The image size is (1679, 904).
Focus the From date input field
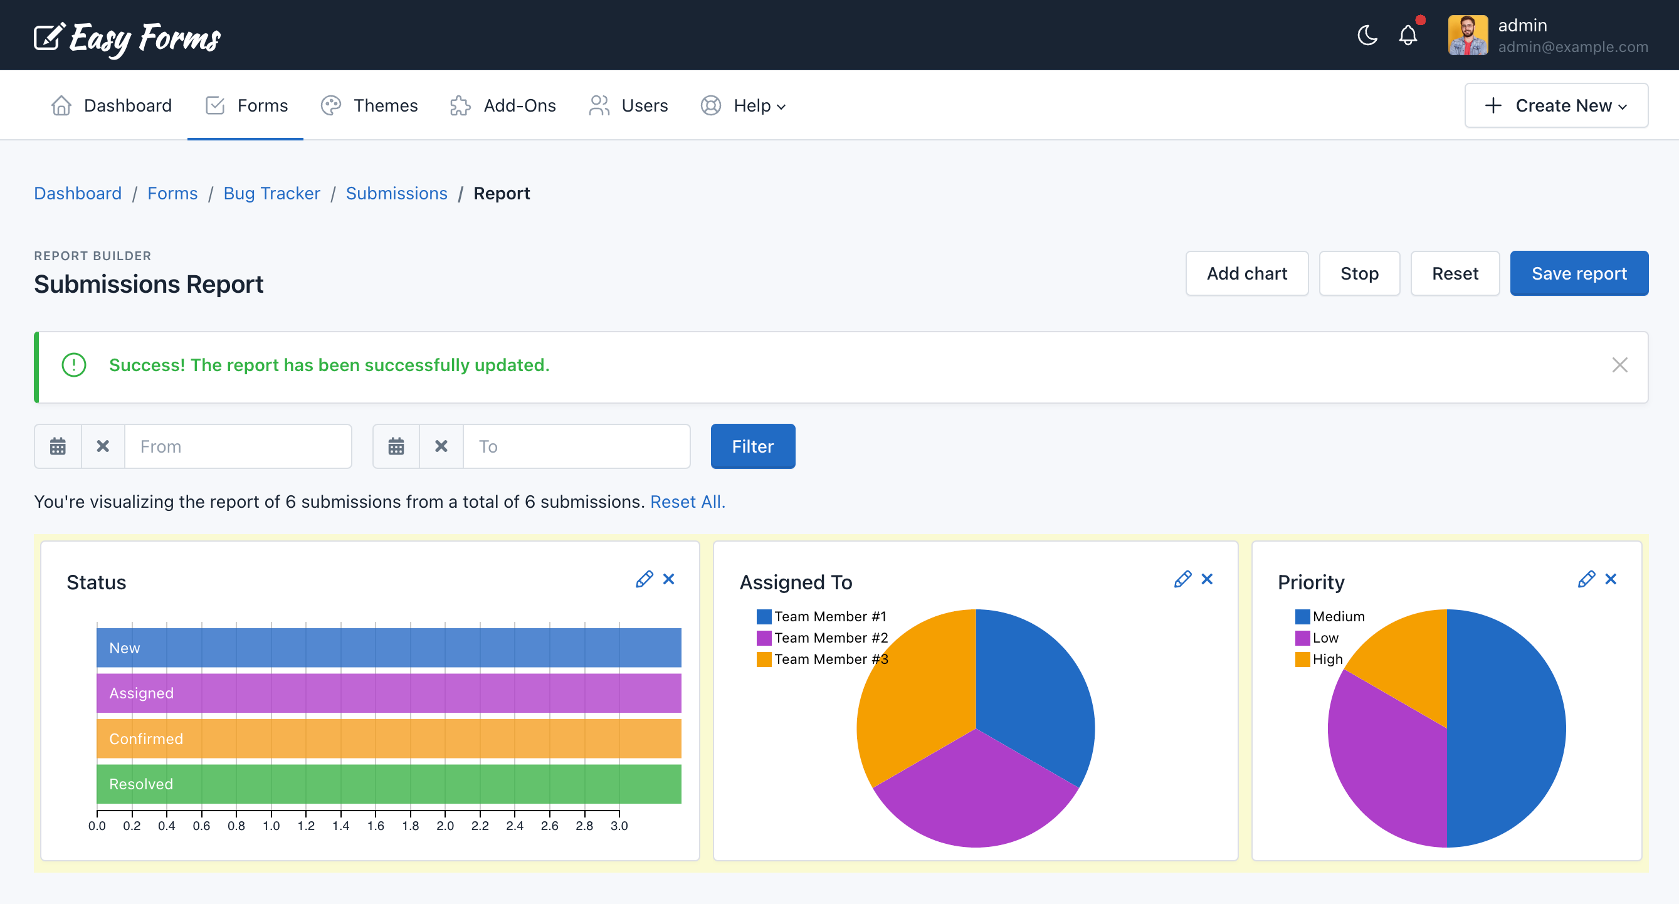point(238,446)
